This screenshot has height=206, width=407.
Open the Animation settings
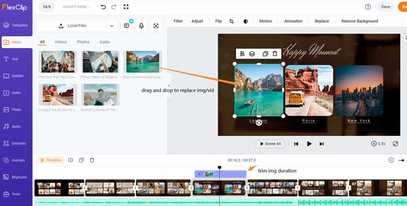[x=293, y=21]
